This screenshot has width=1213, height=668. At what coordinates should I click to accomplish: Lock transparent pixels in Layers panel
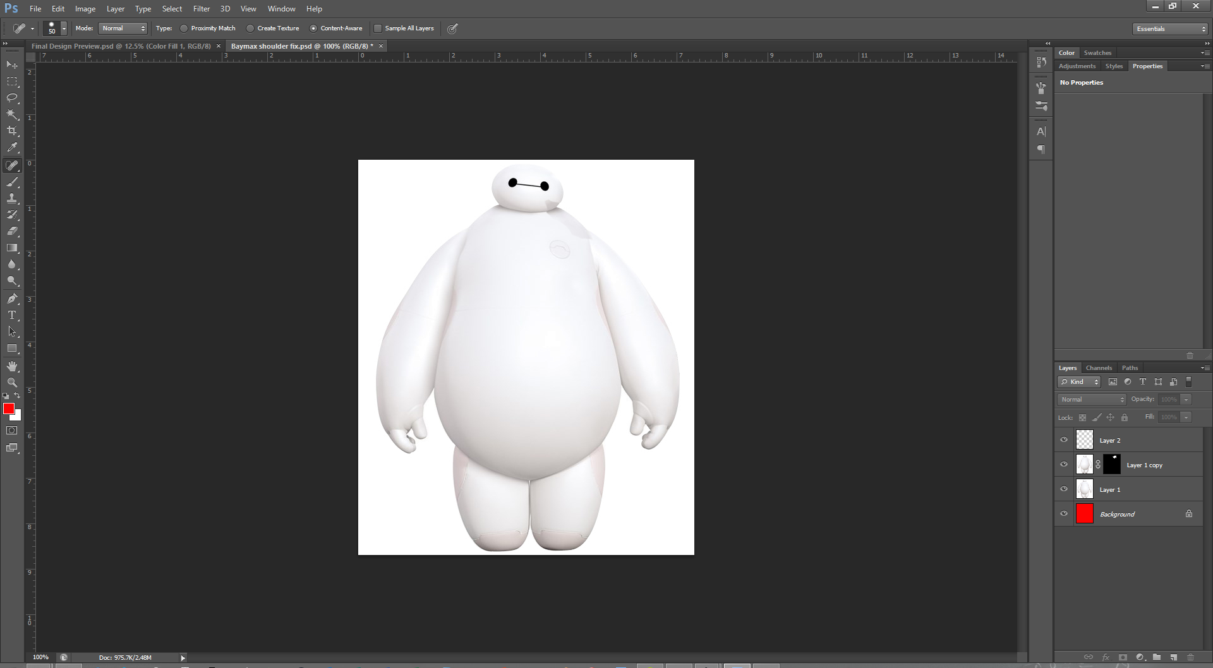click(1082, 417)
